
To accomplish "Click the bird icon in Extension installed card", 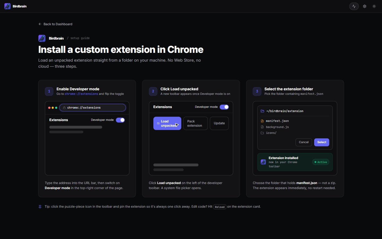I will [263, 162].
